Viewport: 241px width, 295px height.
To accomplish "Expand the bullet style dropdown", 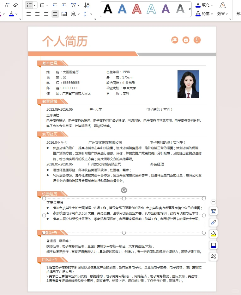I will click(x=34, y=5).
